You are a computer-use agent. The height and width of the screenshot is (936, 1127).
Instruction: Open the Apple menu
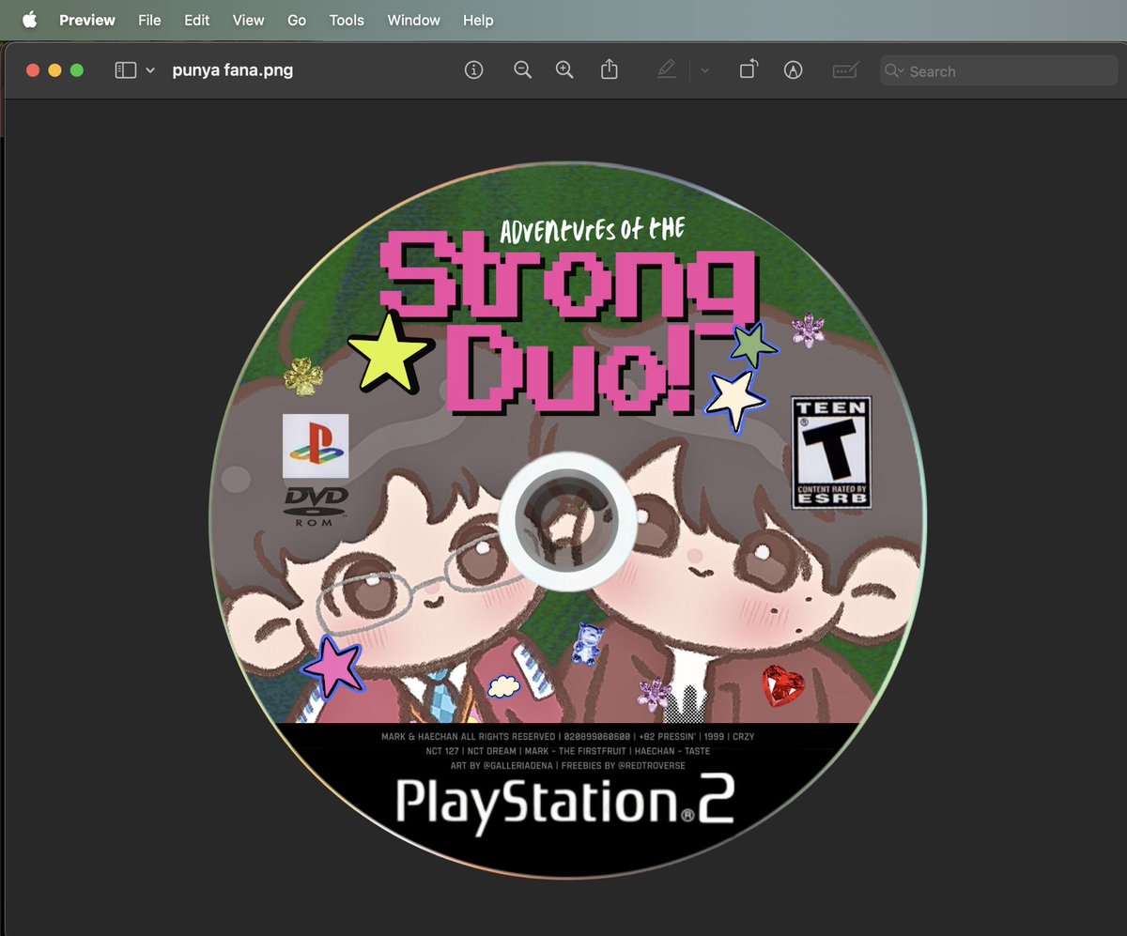[x=29, y=20]
